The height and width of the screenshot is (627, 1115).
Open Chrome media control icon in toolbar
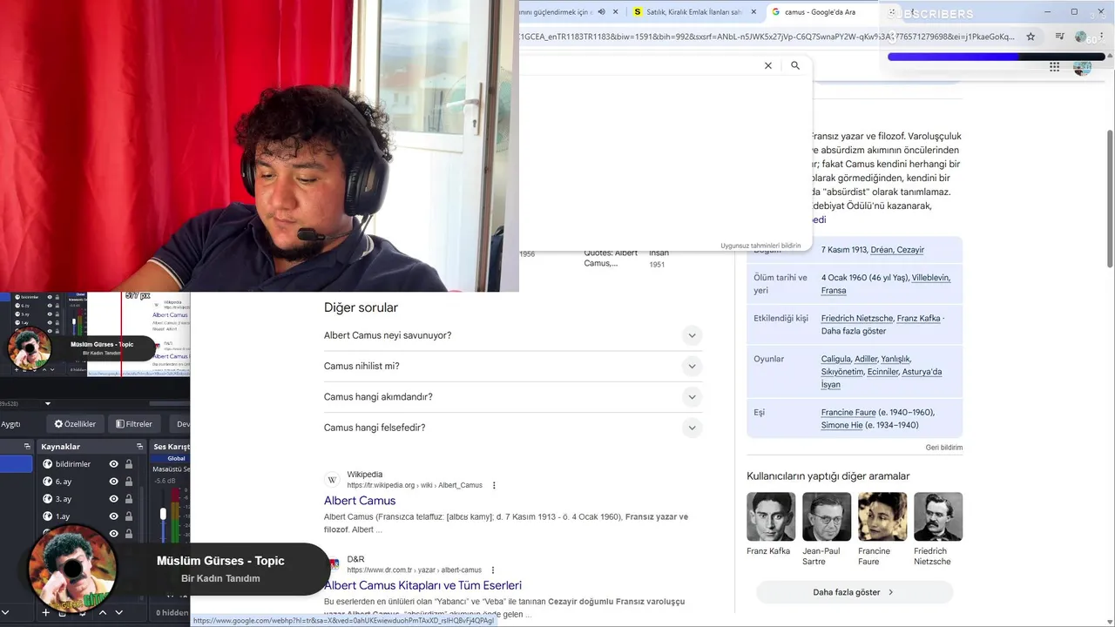pos(1059,37)
